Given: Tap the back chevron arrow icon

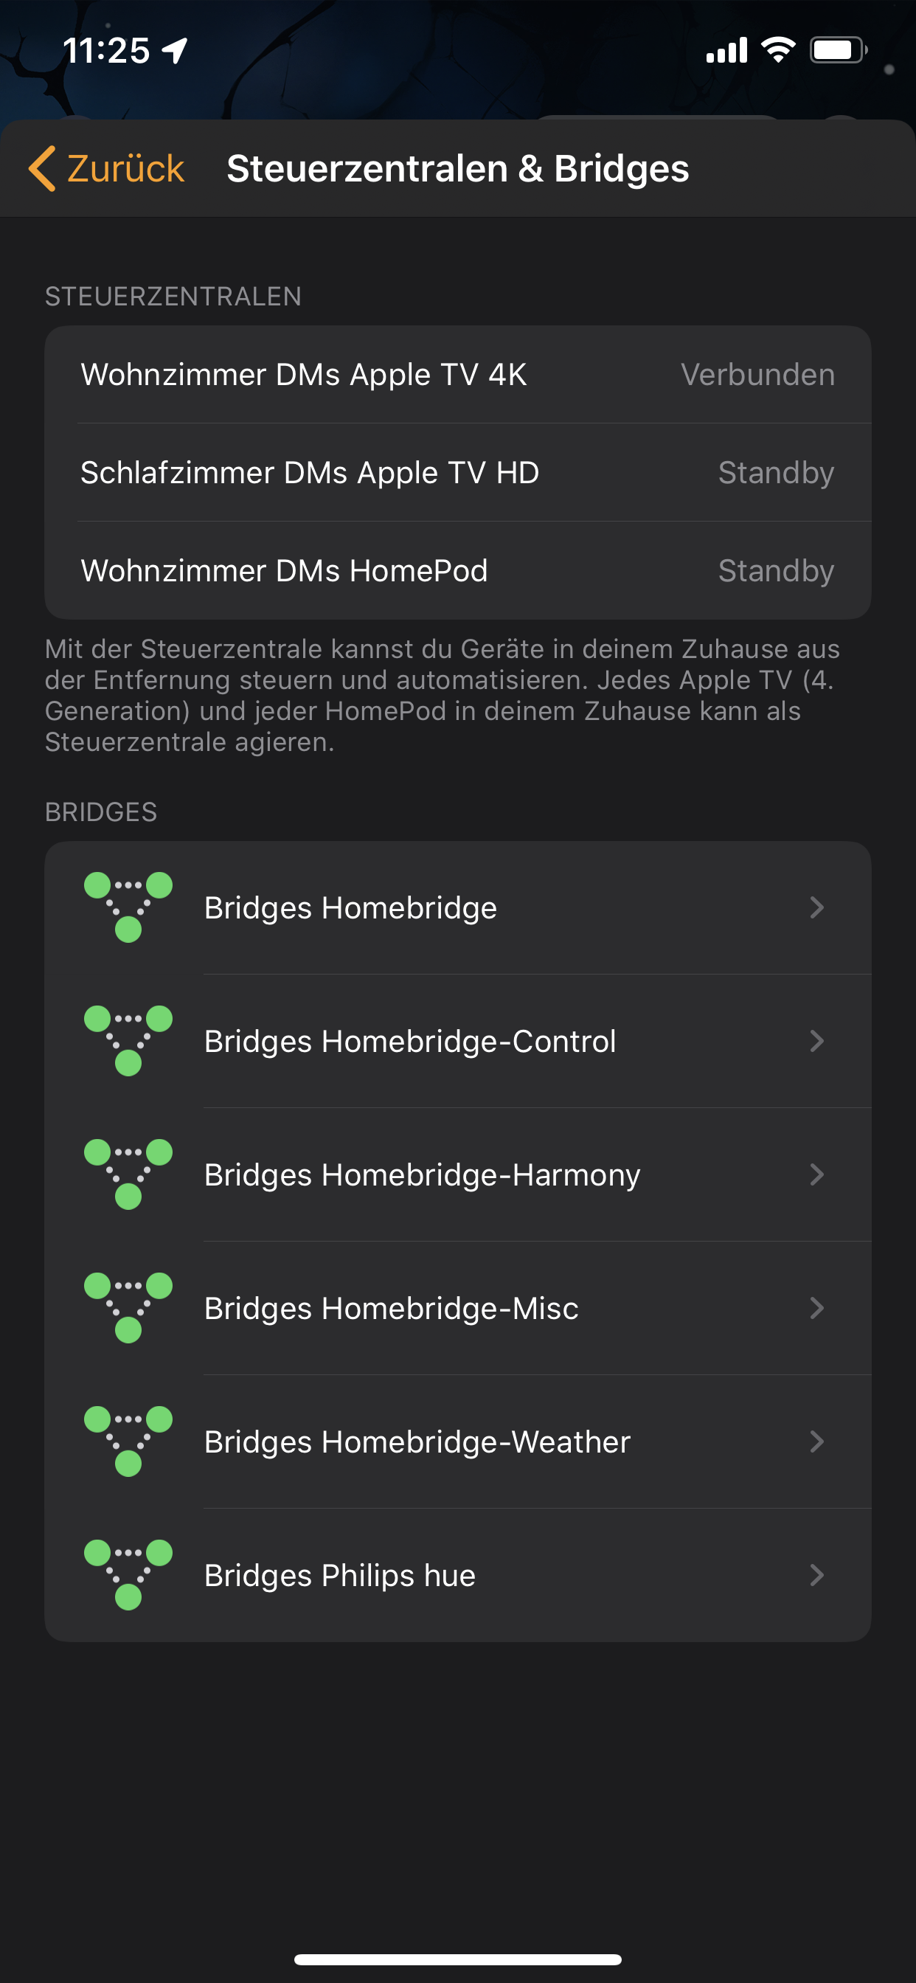Looking at the screenshot, I should tap(42, 169).
